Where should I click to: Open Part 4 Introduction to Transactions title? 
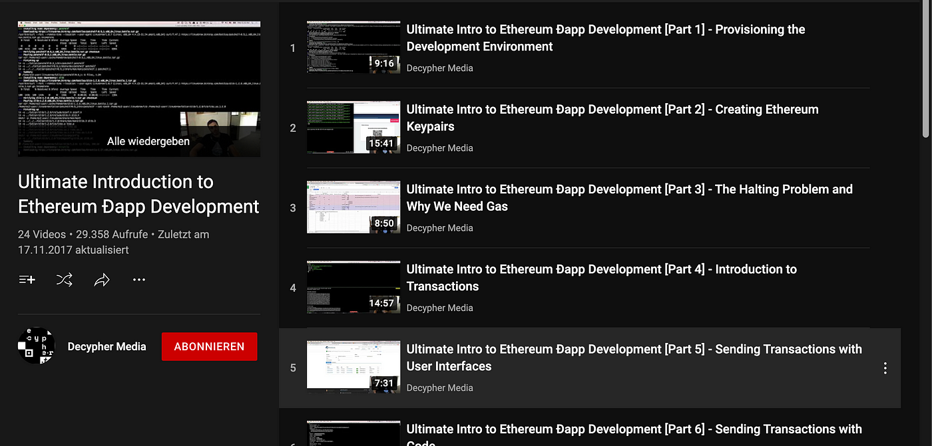601,277
